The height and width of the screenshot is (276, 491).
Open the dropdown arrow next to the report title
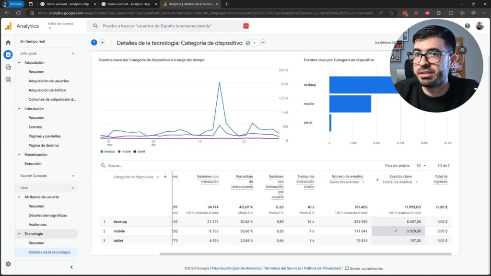255,43
